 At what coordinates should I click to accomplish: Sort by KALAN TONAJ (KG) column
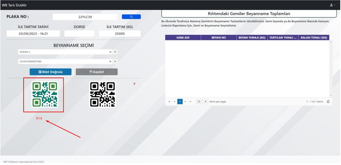(314, 37)
